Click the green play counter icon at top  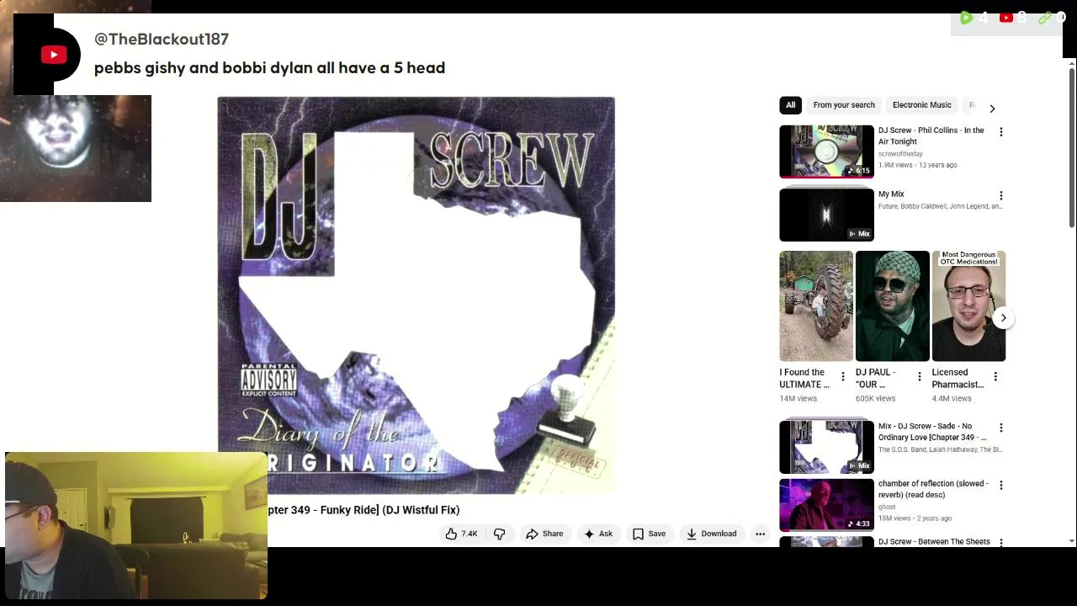966,18
